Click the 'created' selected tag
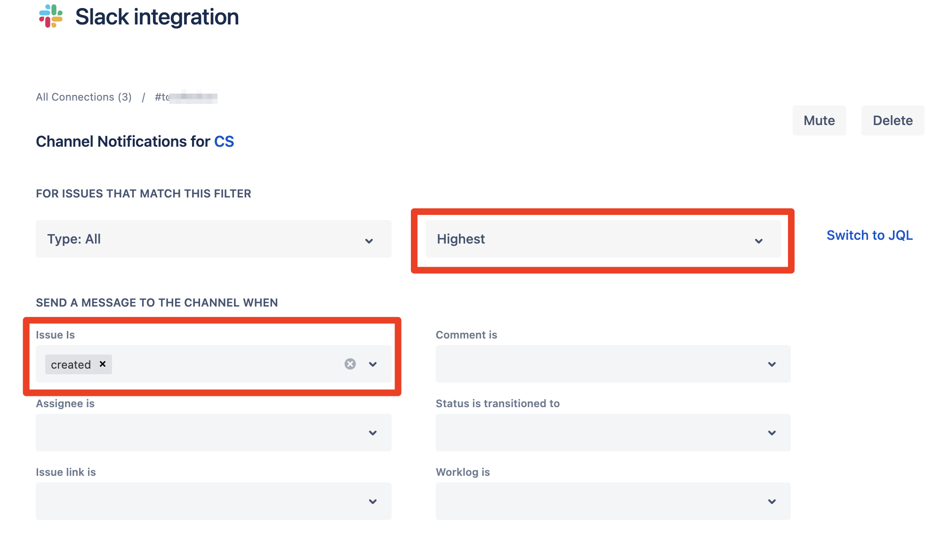Image resolution: width=932 pixels, height=536 pixels. 71,364
